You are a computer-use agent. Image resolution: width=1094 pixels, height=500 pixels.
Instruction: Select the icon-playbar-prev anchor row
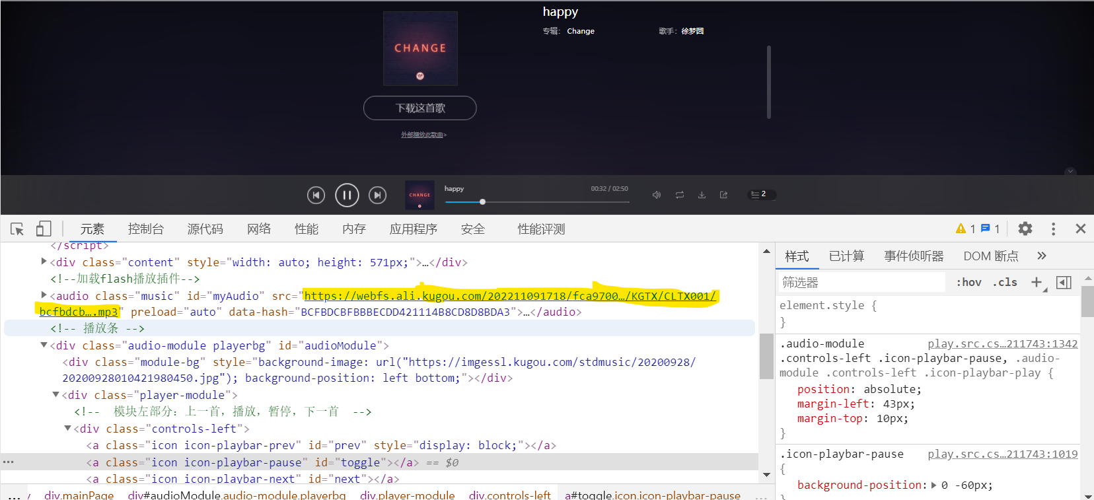321,445
